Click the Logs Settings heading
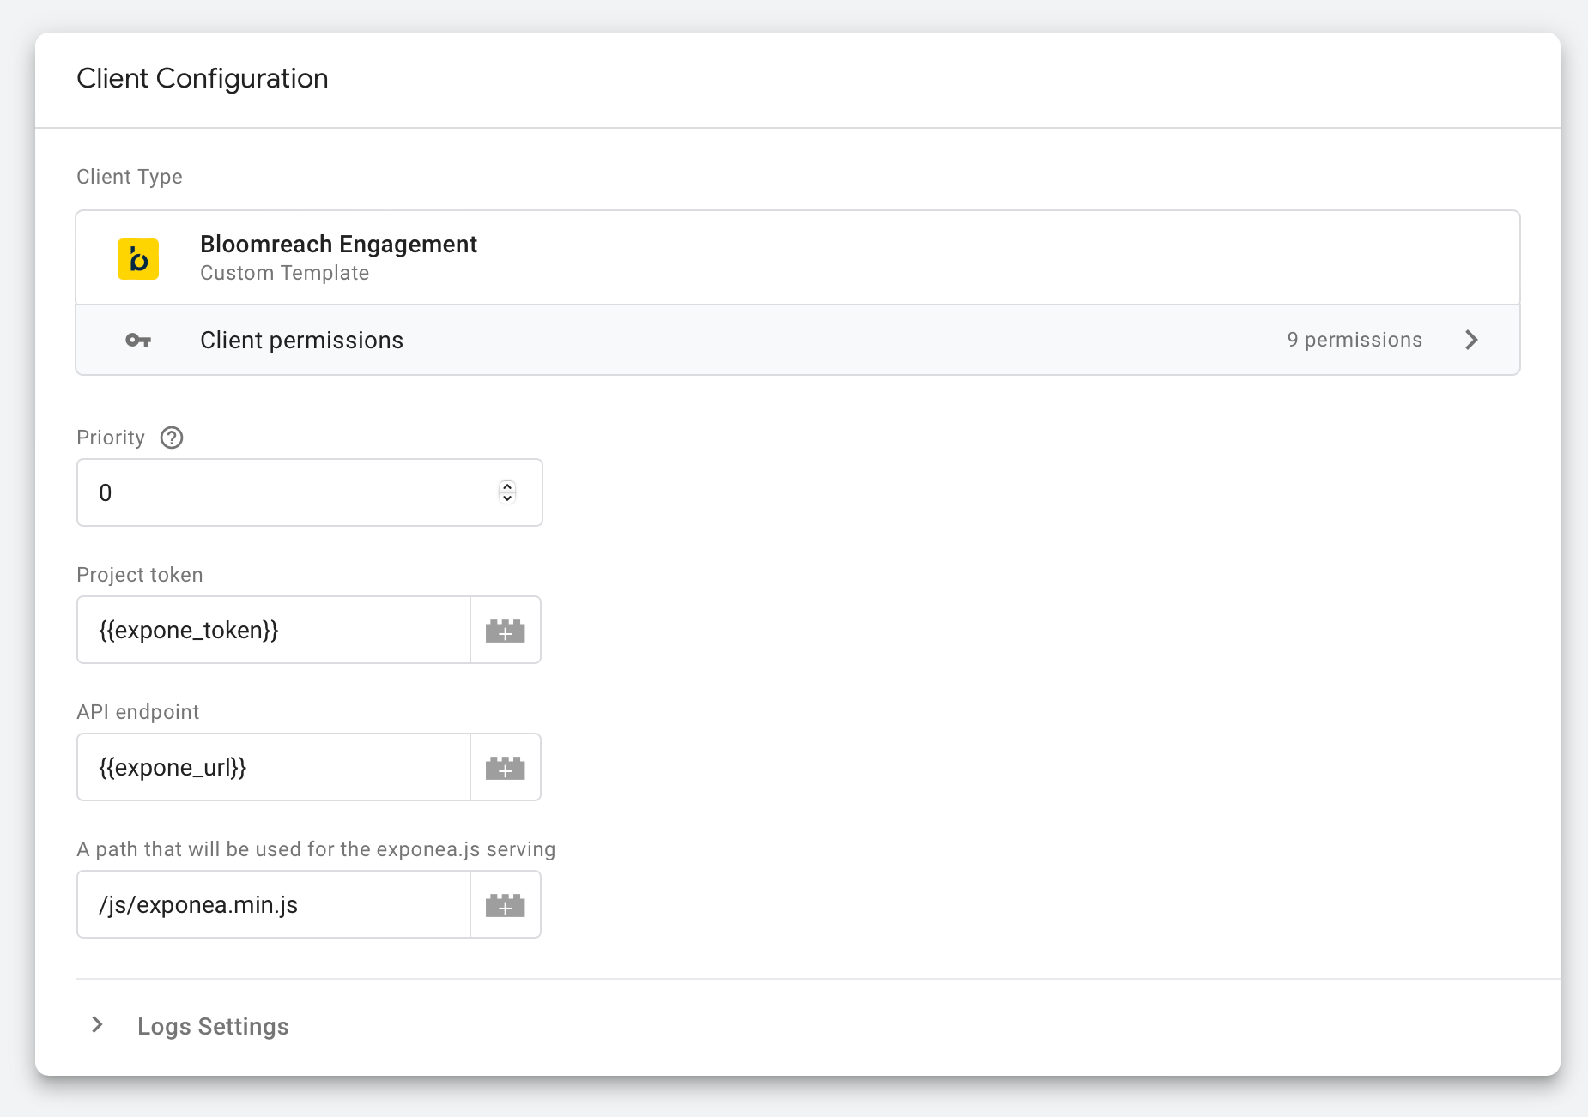 [213, 1026]
